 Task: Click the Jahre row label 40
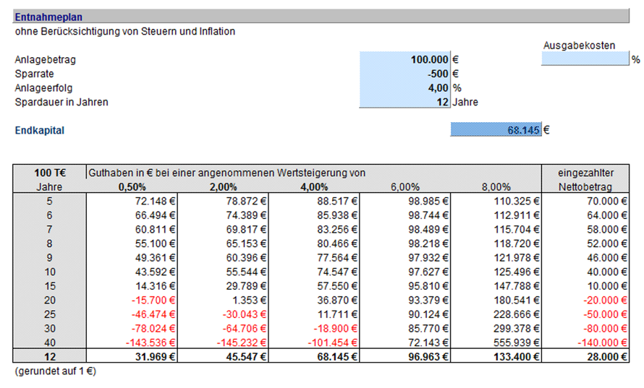(50, 341)
